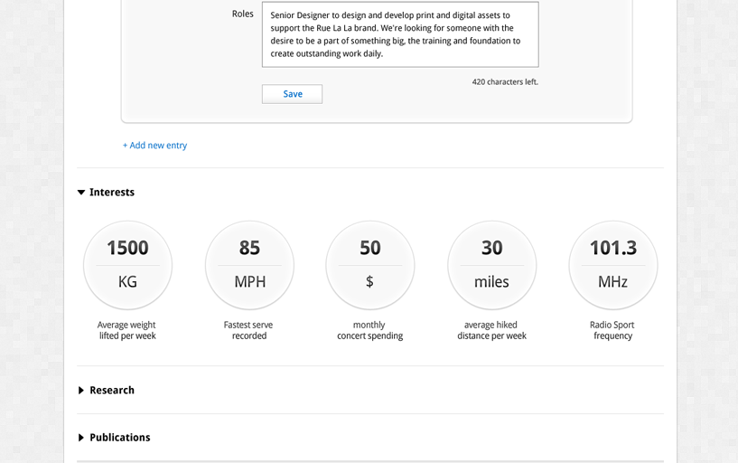Select the 85 MPH serve badge
The width and height of the screenshot is (738, 463).
[x=249, y=265]
